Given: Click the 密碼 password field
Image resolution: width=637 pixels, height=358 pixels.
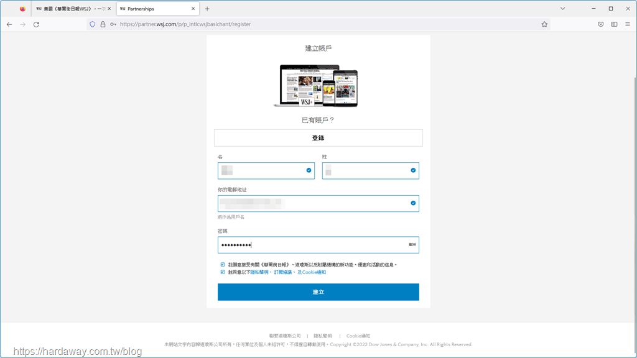Looking at the screenshot, I should click(318, 245).
